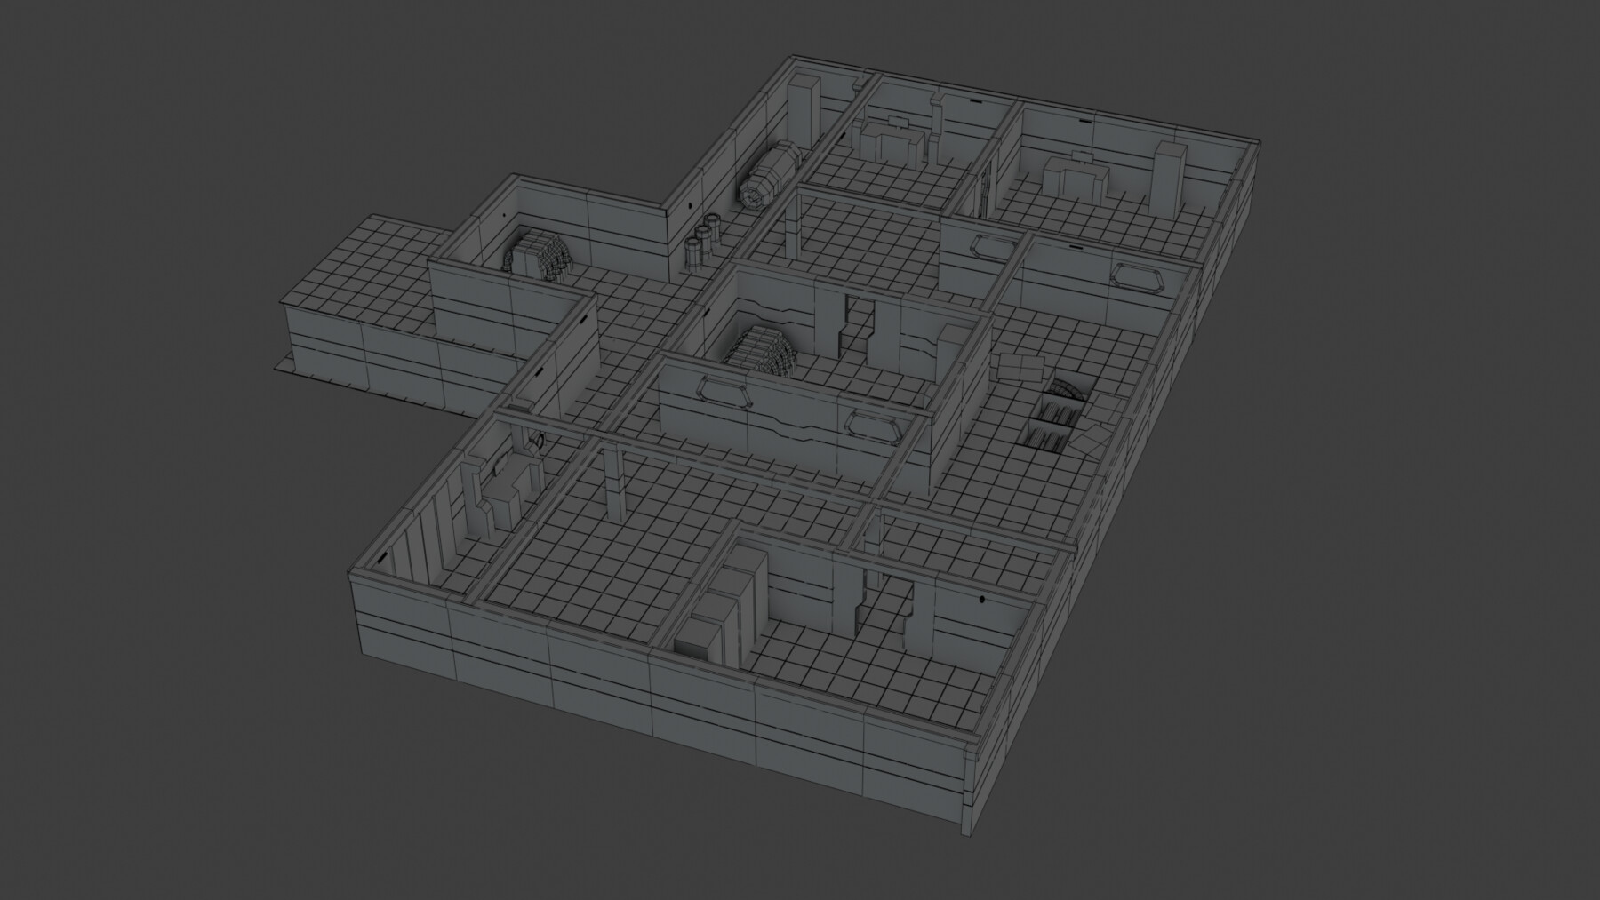
Task: Select the descending staircase in the right-side room
Action: coord(1057,411)
